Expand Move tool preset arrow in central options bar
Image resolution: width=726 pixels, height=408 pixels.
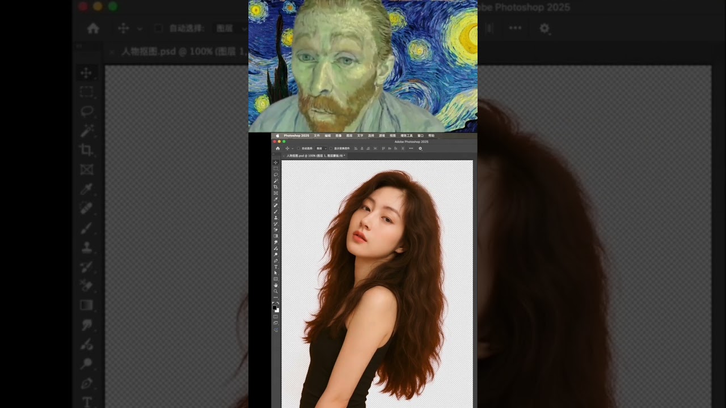293,148
